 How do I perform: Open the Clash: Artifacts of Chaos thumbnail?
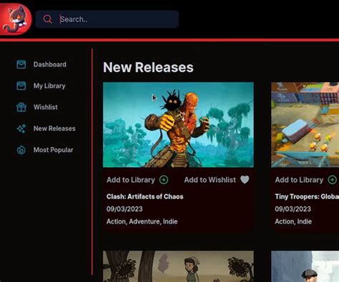[178, 125]
